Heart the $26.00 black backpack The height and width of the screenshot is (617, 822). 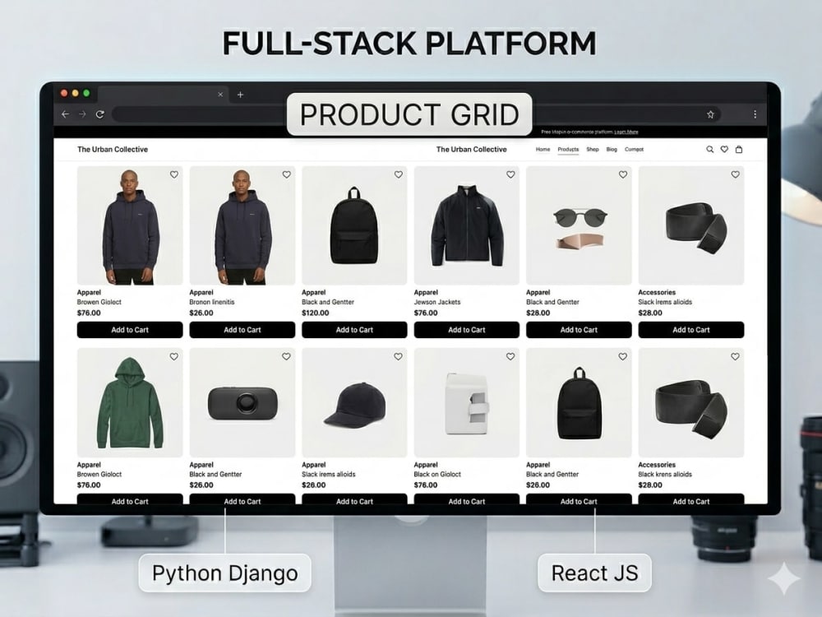click(623, 357)
